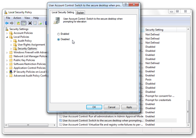196x138 pixels.
Task: Click the IP Security Policies icon
Action: [11, 72]
